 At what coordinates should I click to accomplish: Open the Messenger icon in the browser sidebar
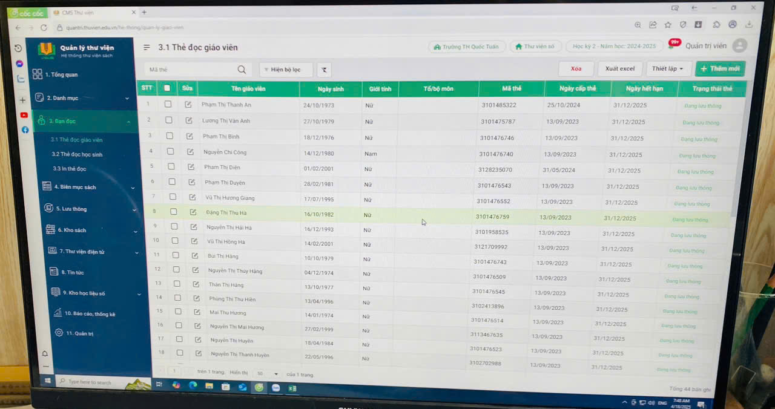point(20,64)
